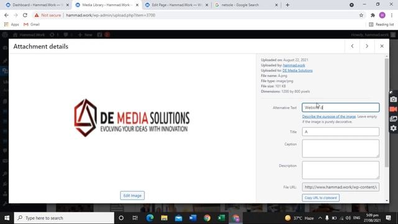Open Cortana circle icon

pos(121,218)
